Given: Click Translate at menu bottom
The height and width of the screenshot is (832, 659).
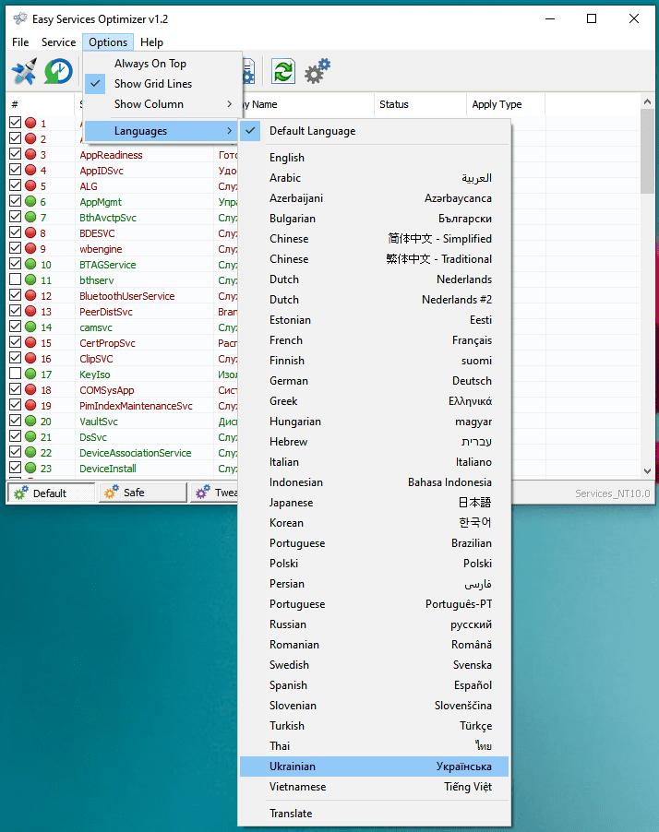Looking at the screenshot, I should (x=374, y=814).
